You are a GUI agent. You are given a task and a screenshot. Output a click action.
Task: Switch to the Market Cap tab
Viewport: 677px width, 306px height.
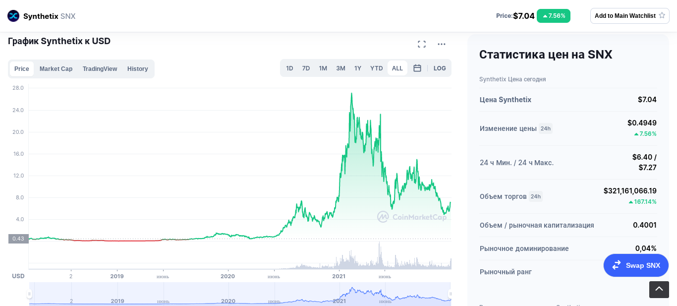56,69
